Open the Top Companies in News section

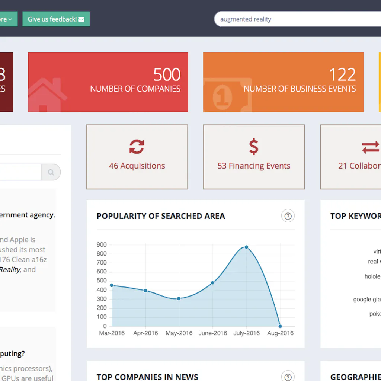pos(147,377)
